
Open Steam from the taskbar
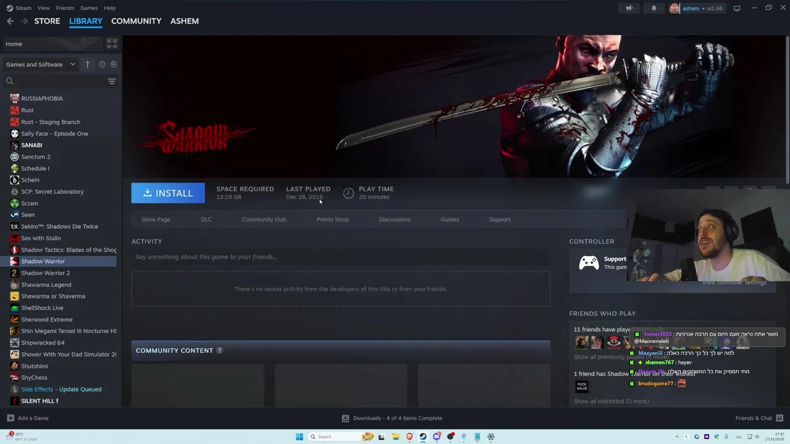tap(423, 437)
